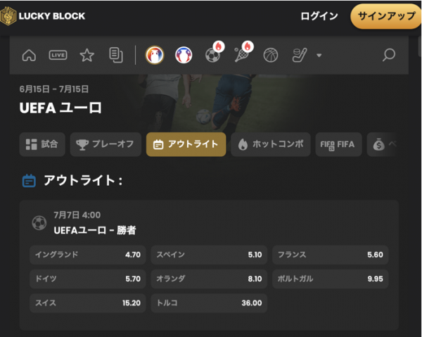Bet on ポルトガル at 9.95
The height and width of the screenshot is (337, 422).
(x=331, y=279)
